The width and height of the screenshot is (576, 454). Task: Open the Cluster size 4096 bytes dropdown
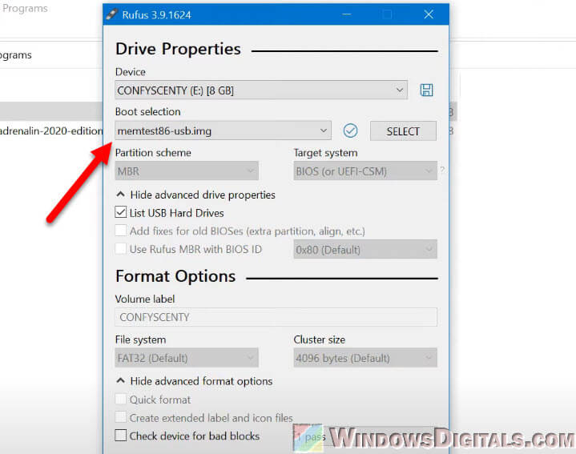[x=365, y=358]
